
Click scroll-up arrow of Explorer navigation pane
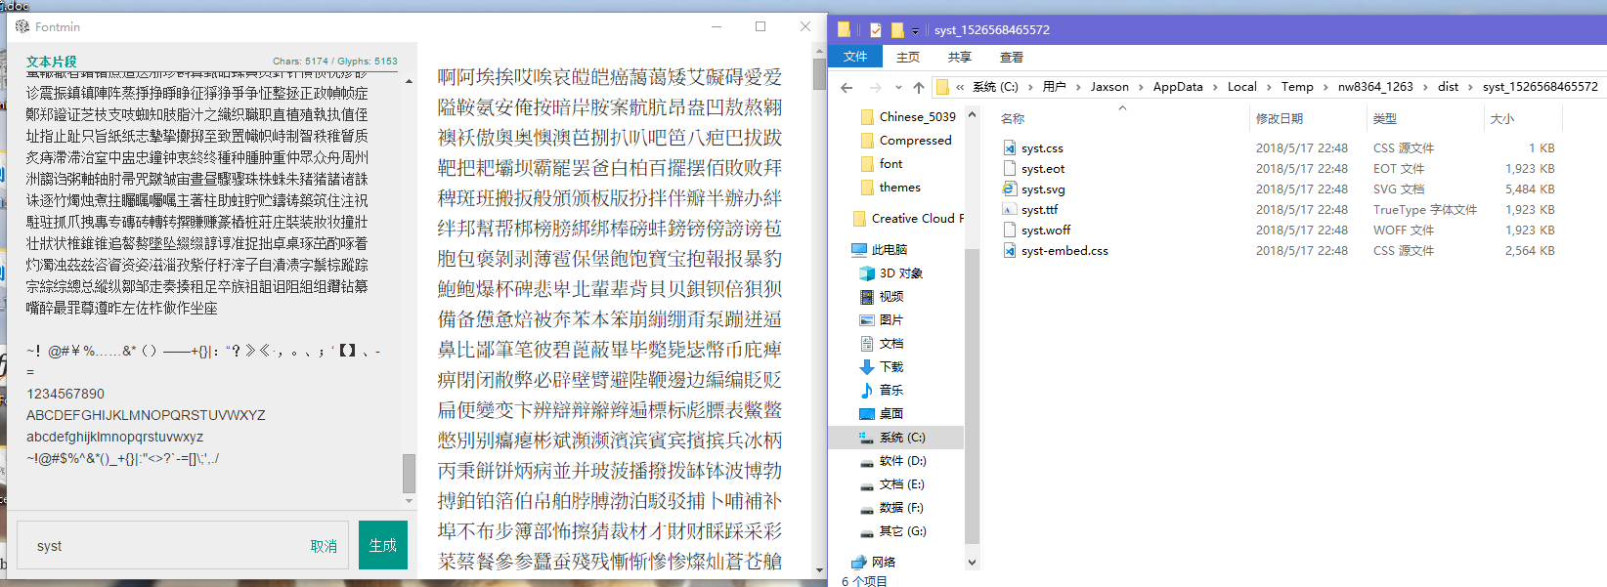pos(972,114)
